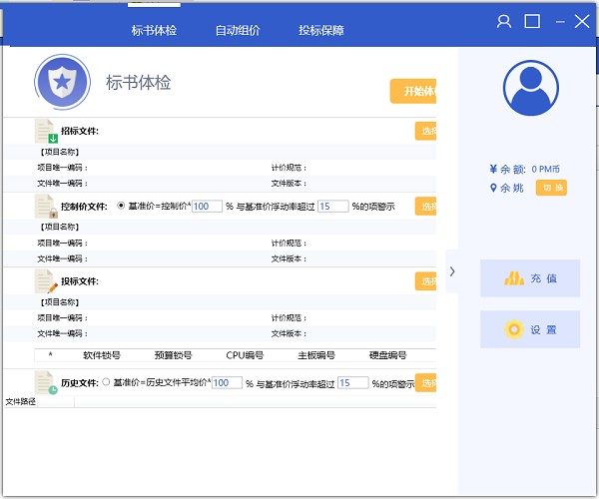Viewport: 599px width, 499px height.
Task: Click the 历史文件 clock document icon
Action: (x=46, y=382)
